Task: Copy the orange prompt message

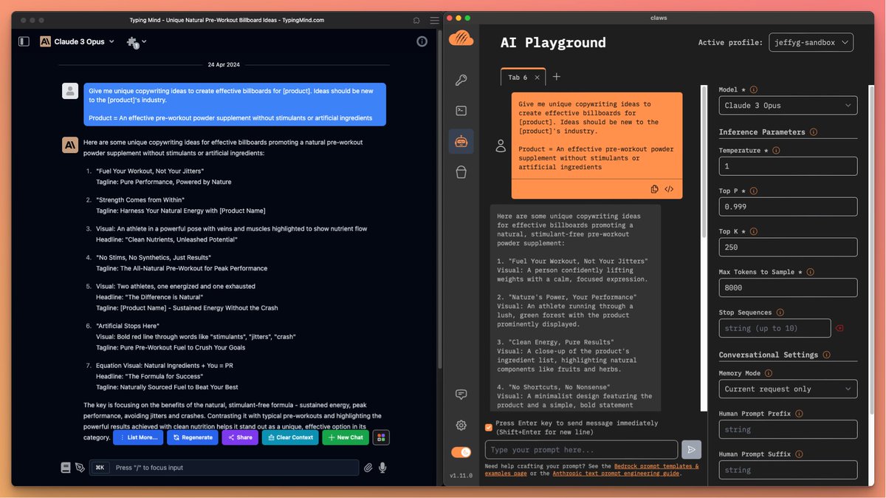Action: (x=655, y=189)
